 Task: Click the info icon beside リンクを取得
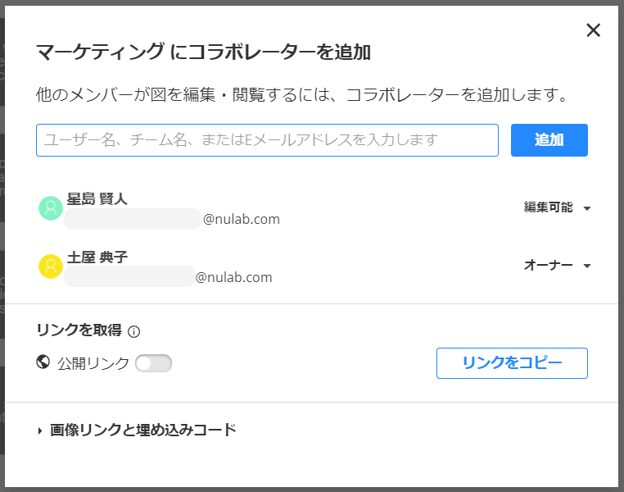point(133,331)
